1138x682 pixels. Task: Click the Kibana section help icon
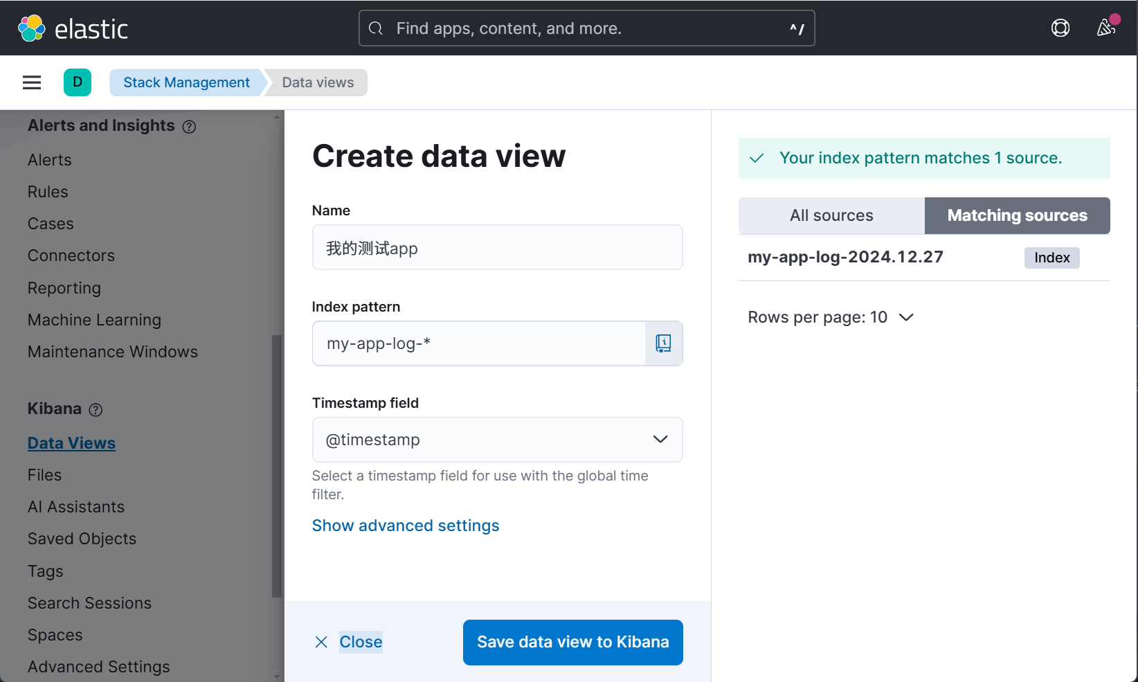pyautogui.click(x=96, y=410)
